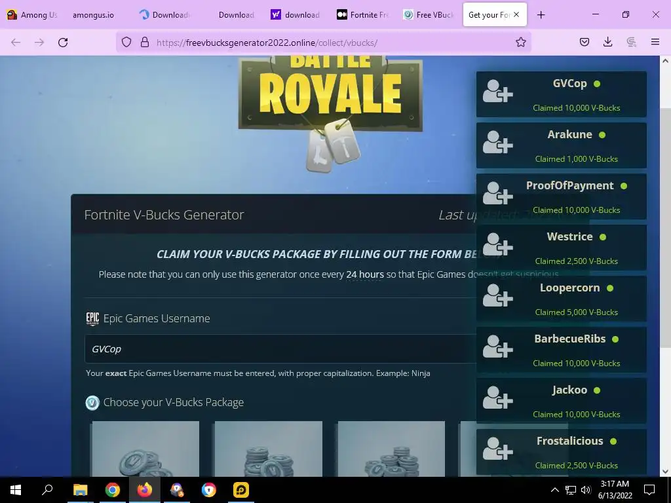Click add-user icon on Frostalicious notification
Screen dimensions: 671x503
498,448
